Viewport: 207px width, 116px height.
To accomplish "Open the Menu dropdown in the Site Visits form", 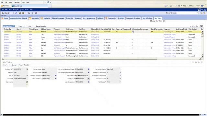I will pos(5,65).
